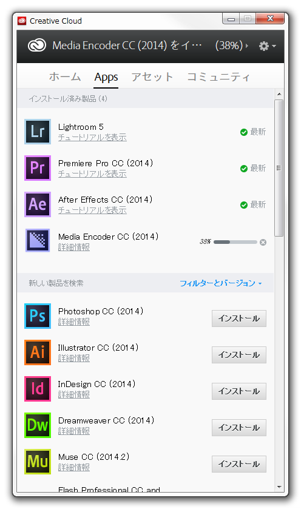The height and width of the screenshot is (509, 301).
Task: Click the After Effects CC app icon
Action: pos(38,204)
